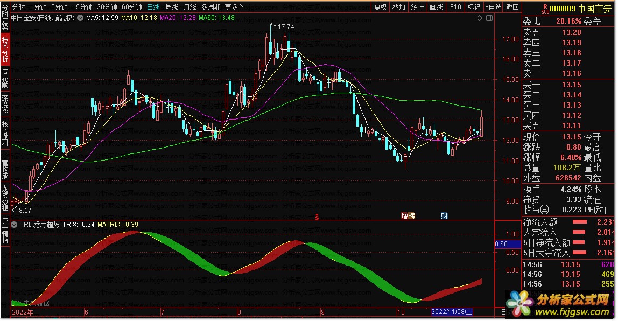Screen dimensions: 618x321
Task: Click the MA10: 12.18 label
Action: click(x=139, y=18)
